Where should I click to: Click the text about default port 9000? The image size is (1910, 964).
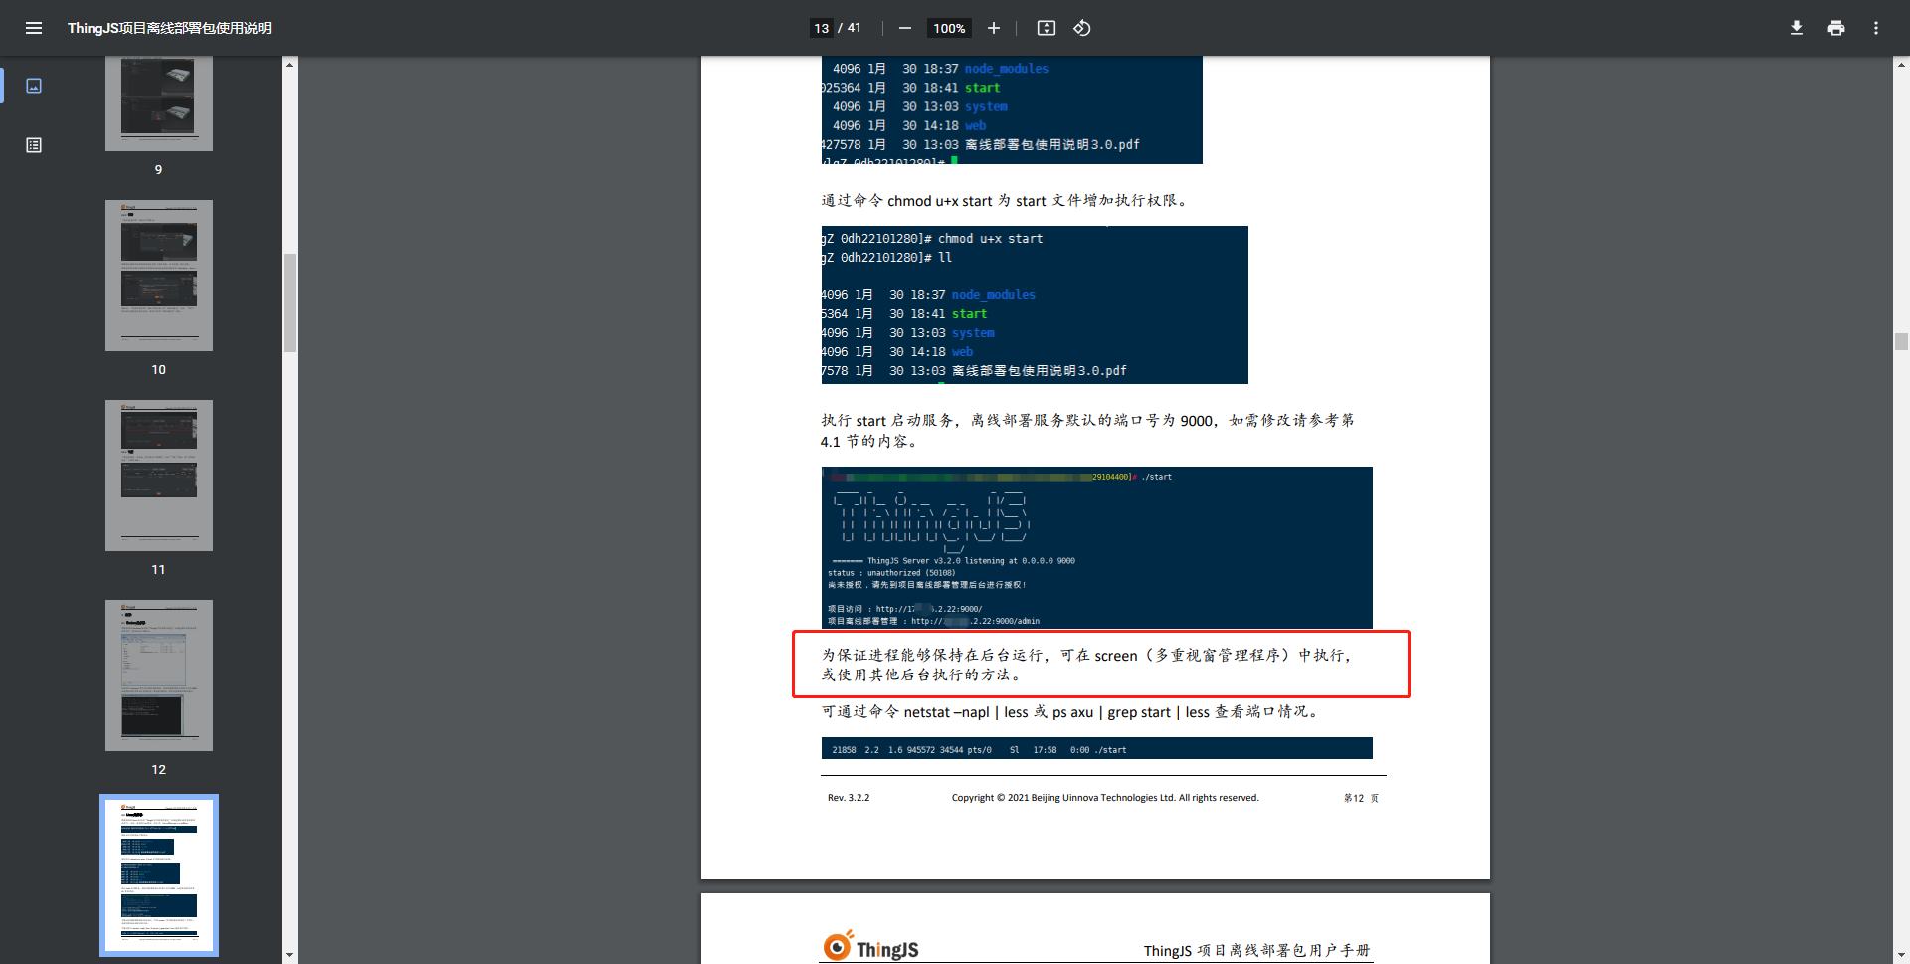1087,431
